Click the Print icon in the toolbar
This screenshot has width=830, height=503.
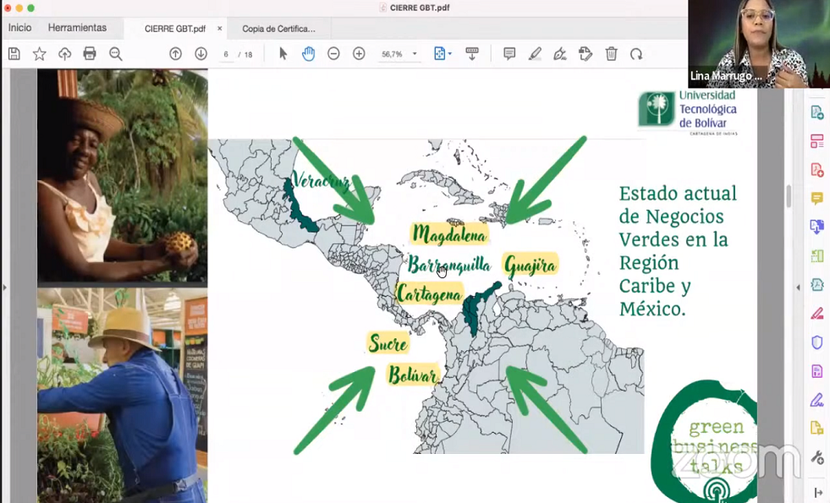[91, 54]
